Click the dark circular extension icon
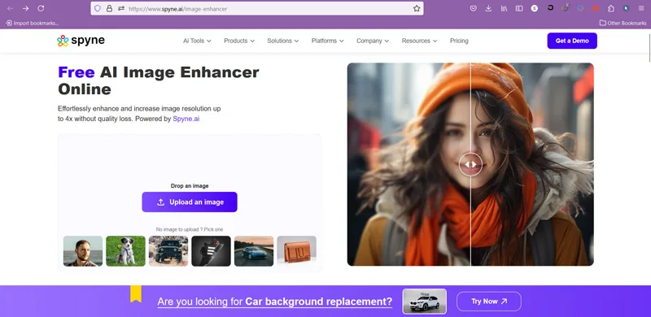Viewport: 651px width, 317px height. 550,7
